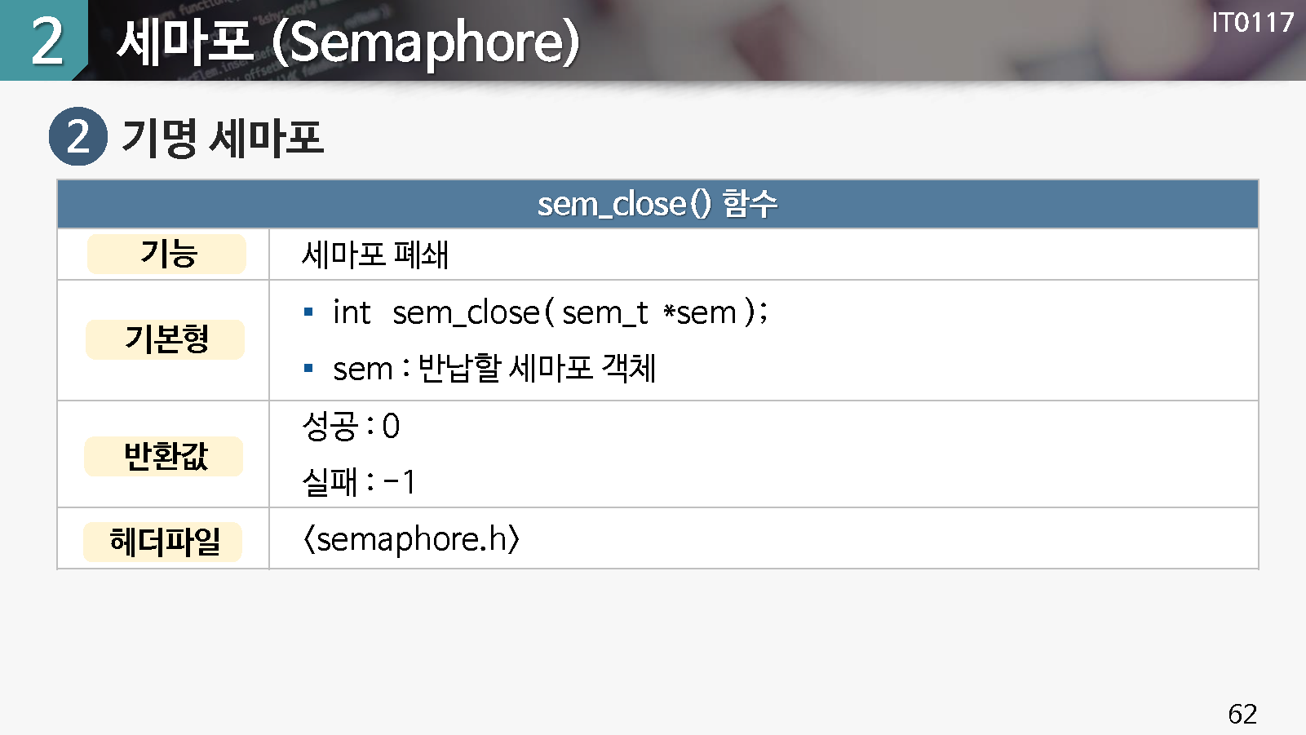The image size is (1306, 735).
Task: Click the round blue number 2 badge
Action: tap(77, 136)
